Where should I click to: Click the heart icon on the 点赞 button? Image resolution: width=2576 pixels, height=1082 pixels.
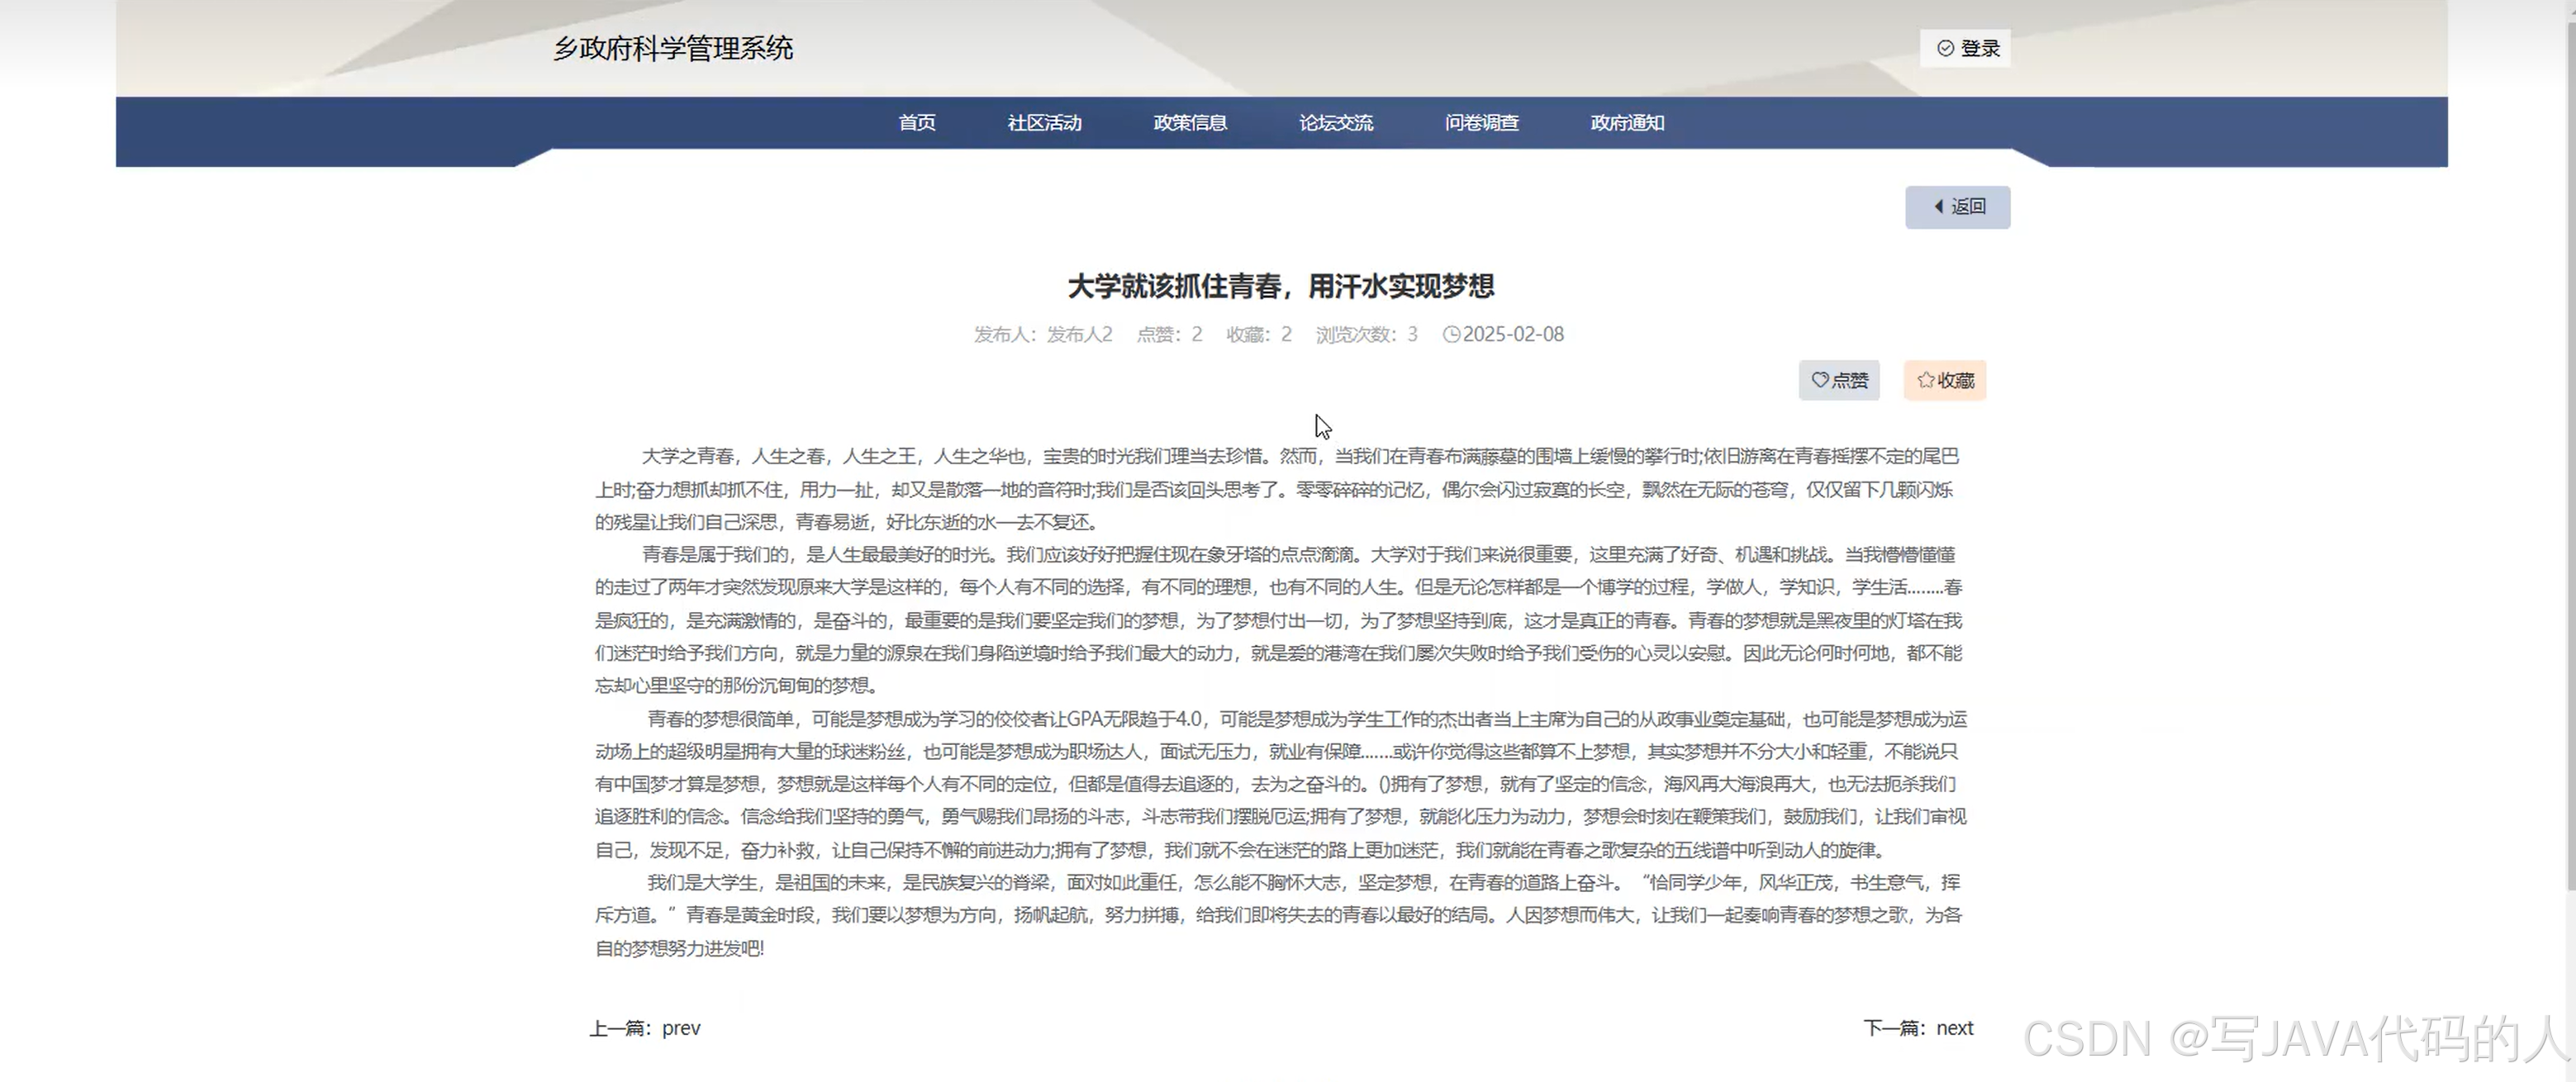(x=1819, y=380)
